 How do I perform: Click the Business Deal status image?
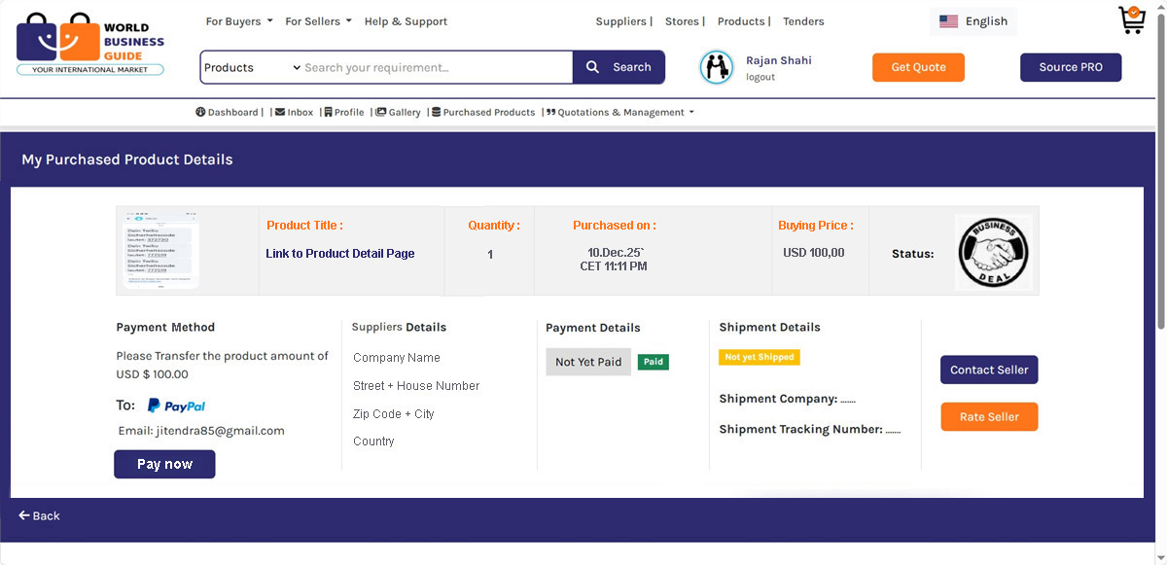[x=993, y=252]
